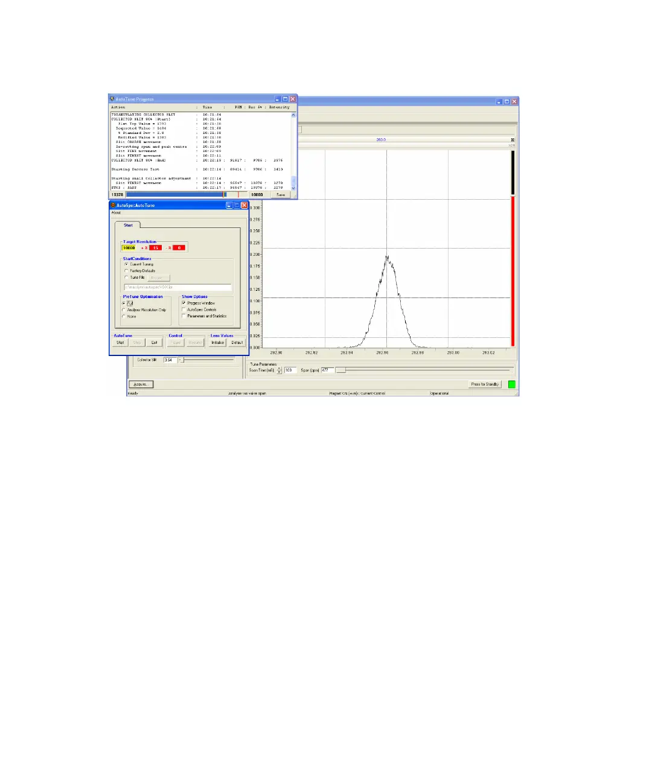
Task: Click the progress log scrollbar thumb
Action: point(294,181)
